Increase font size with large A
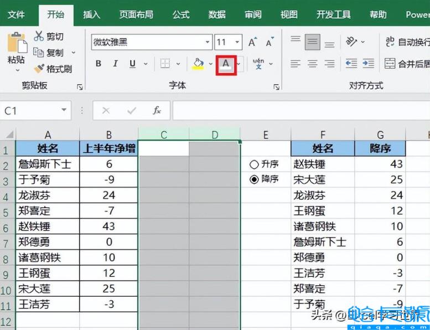This screenshot has height=330, width=430. (x=252, y=42)
